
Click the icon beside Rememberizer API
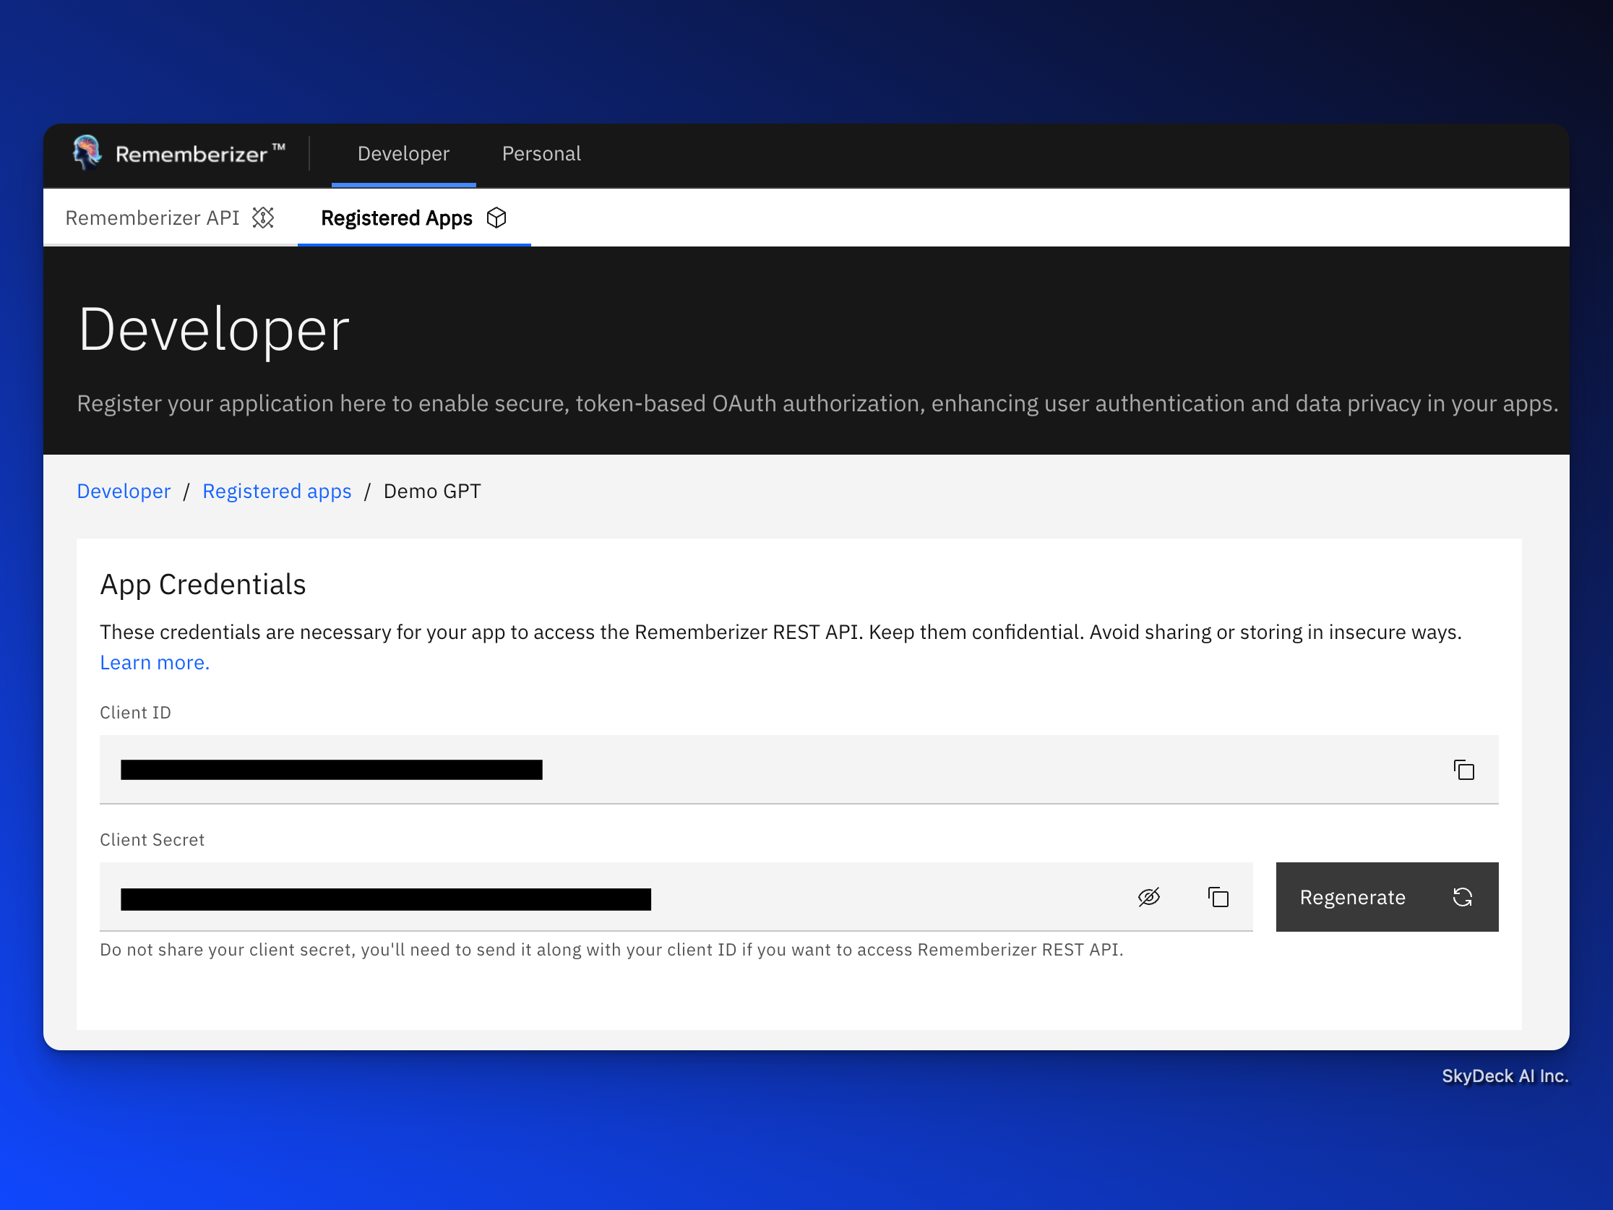263,218
